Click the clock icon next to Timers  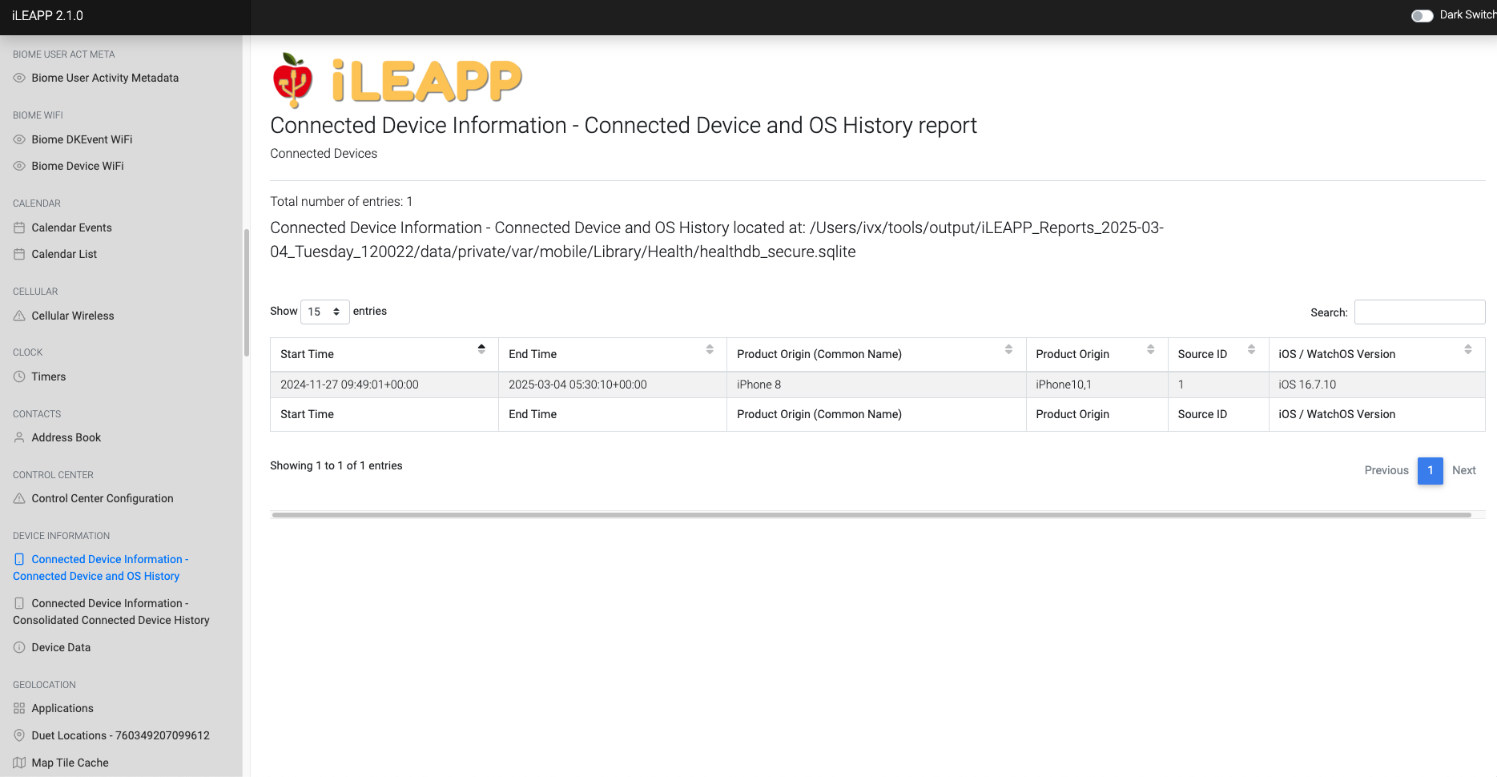point(19,376)
